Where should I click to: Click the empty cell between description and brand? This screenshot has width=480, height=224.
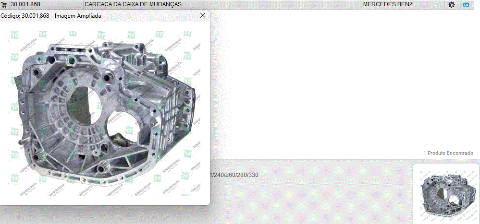[288, 4]
